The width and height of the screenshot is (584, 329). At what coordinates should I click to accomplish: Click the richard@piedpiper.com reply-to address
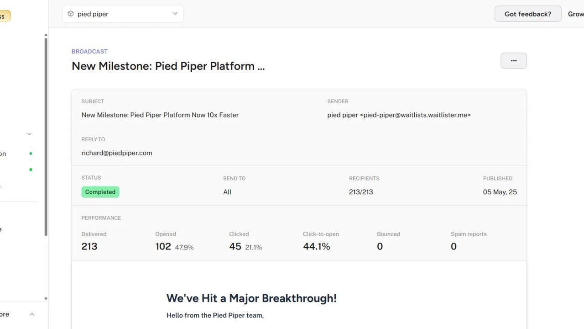tap(117, 153)
